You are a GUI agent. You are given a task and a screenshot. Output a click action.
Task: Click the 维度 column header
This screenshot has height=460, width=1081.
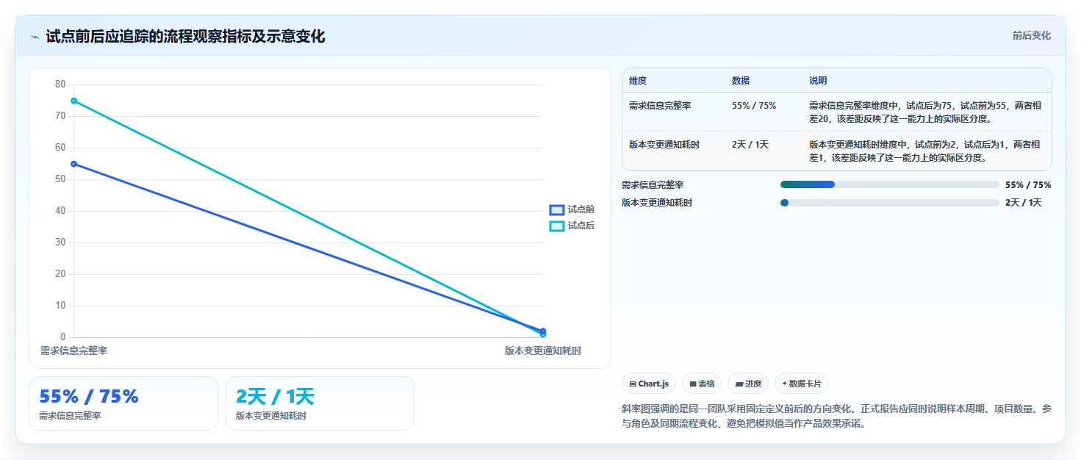point(638,81)
